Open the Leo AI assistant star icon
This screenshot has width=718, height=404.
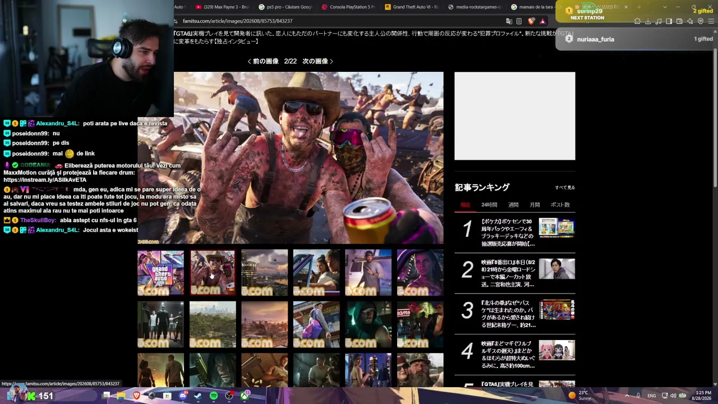pyautogui.click(x=690, y=21)
